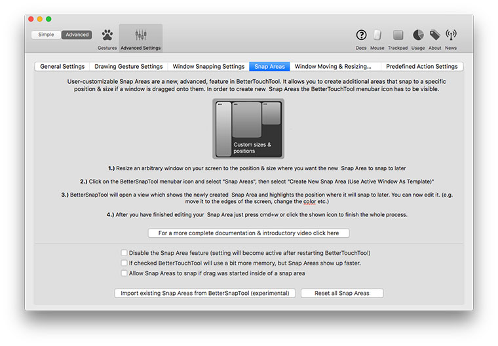Click Reset all Snap Areas button
Image resolution: width=498 pixels, height=346 pixels.
tap(342, 293)
